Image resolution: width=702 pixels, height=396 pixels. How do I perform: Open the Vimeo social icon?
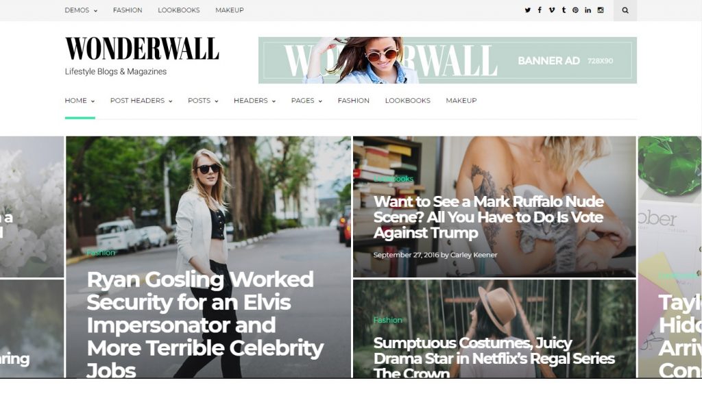(x=552, y=10)
